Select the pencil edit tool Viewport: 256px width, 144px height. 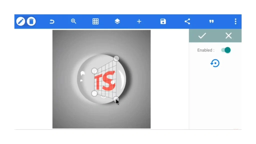tap(20, 21)
